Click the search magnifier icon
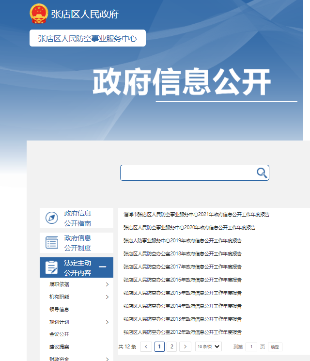310x361 pixels. coord(262,173)
